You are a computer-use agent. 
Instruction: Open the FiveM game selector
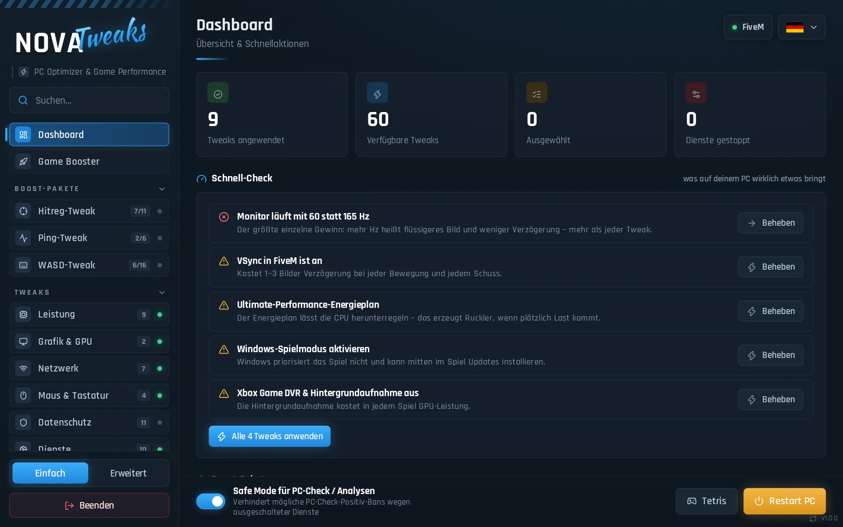tap(748, 27)
